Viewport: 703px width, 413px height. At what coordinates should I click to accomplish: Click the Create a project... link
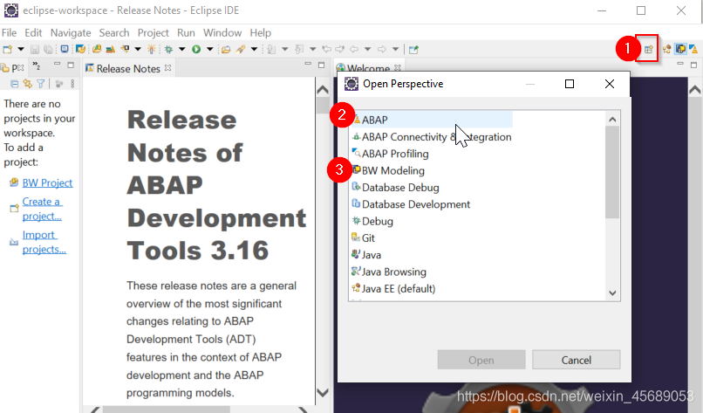click(x=42, y=209)
